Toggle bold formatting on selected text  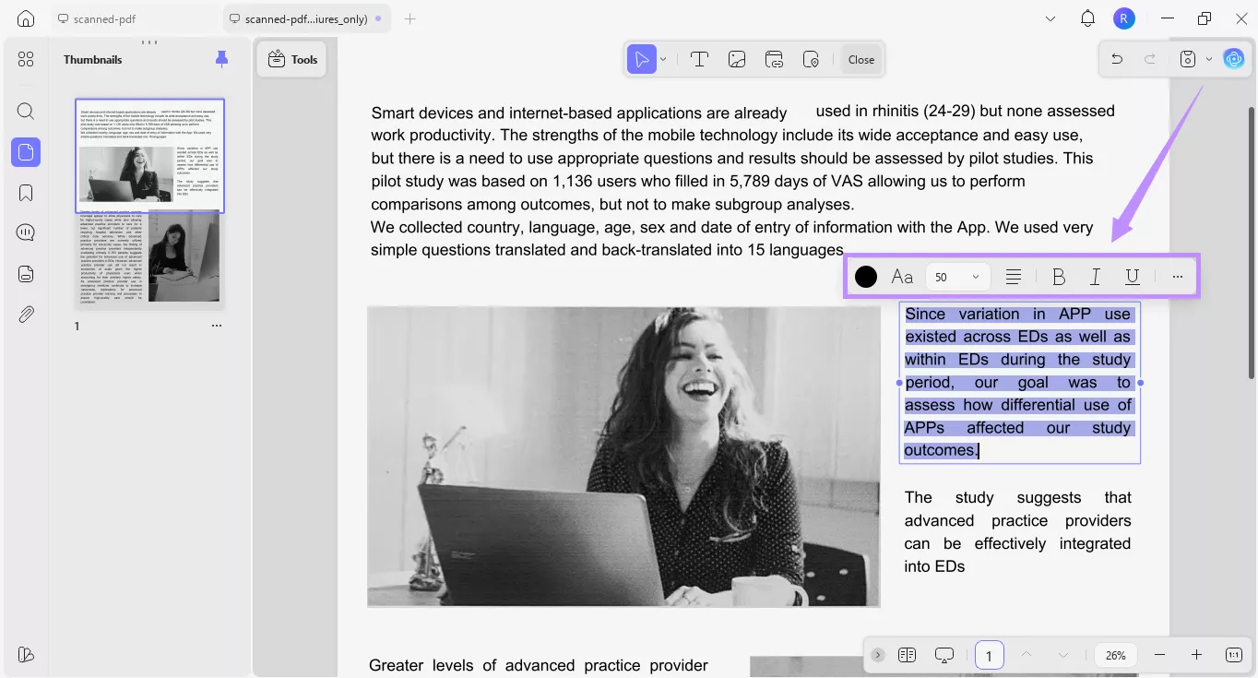(x=1058, y=276)
